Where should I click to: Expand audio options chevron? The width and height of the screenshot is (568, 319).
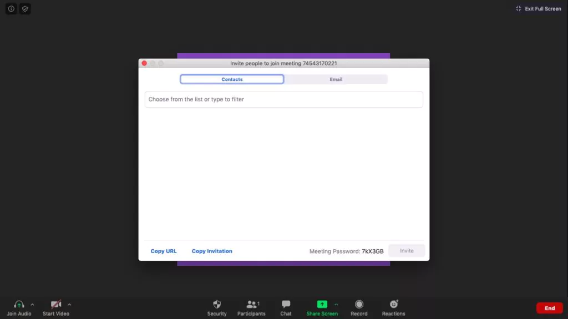tap(32, 304)
